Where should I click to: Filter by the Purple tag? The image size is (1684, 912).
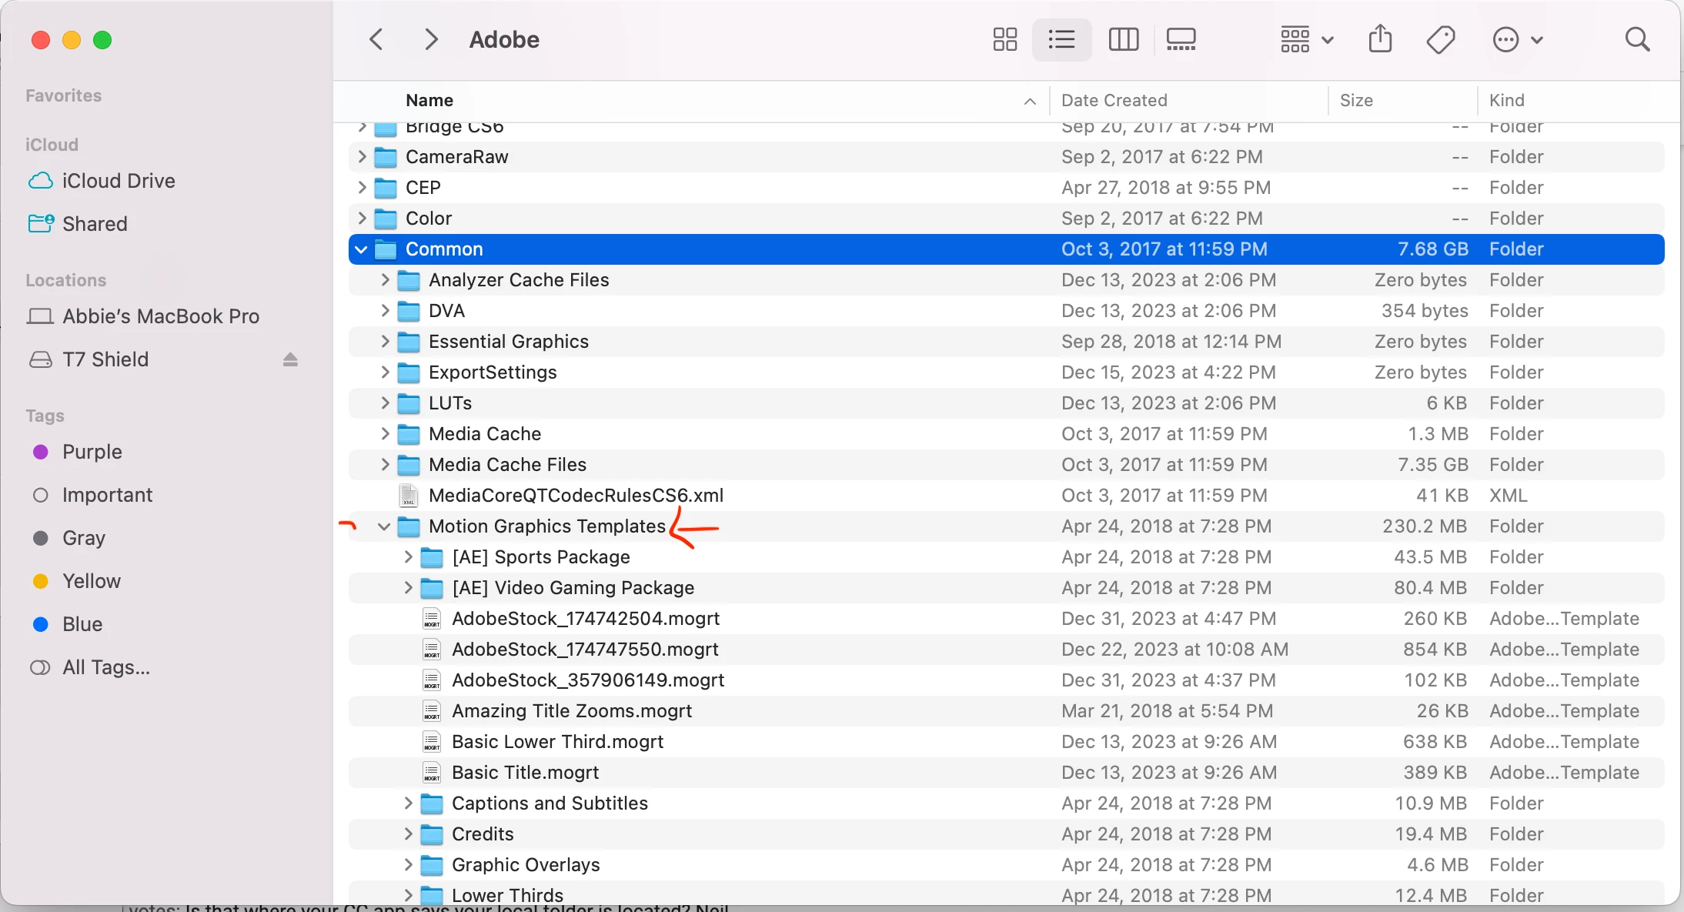[92, 452]
